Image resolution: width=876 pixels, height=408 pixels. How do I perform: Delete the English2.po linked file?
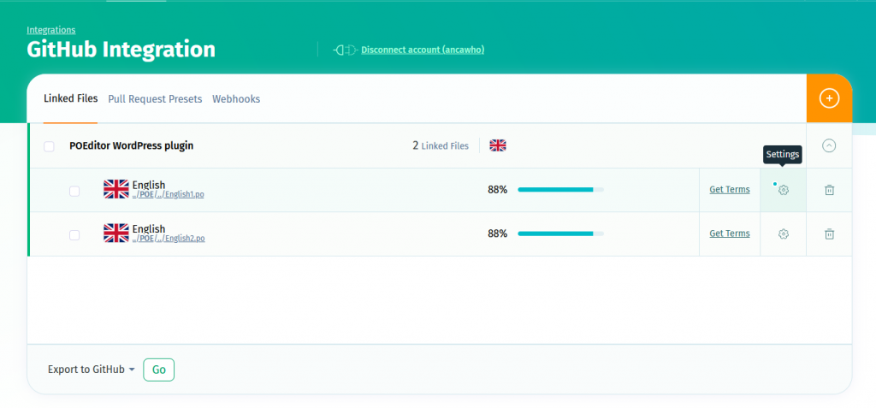(830, 234)
